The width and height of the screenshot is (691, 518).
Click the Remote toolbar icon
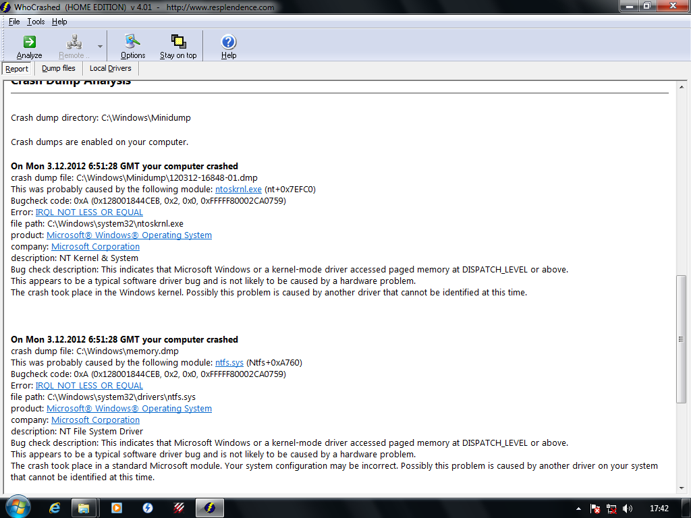74,47
